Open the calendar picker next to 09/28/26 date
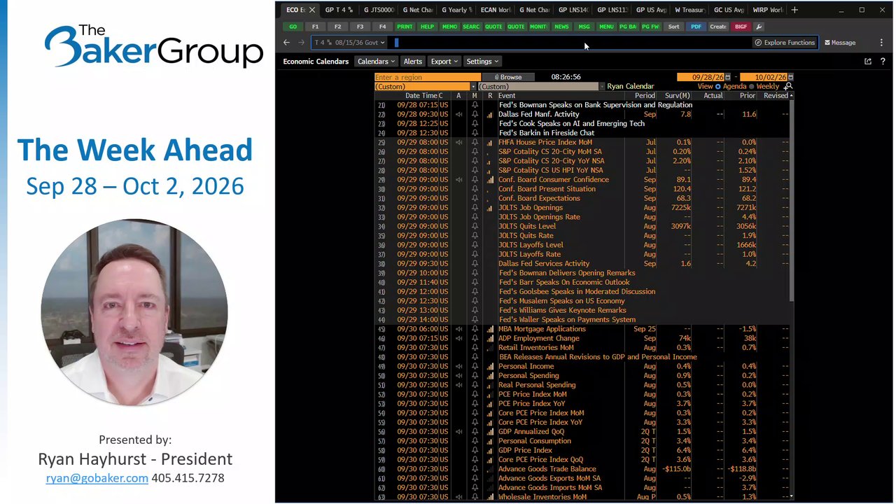This screenshot has width=896, height=504. [727, 77]
